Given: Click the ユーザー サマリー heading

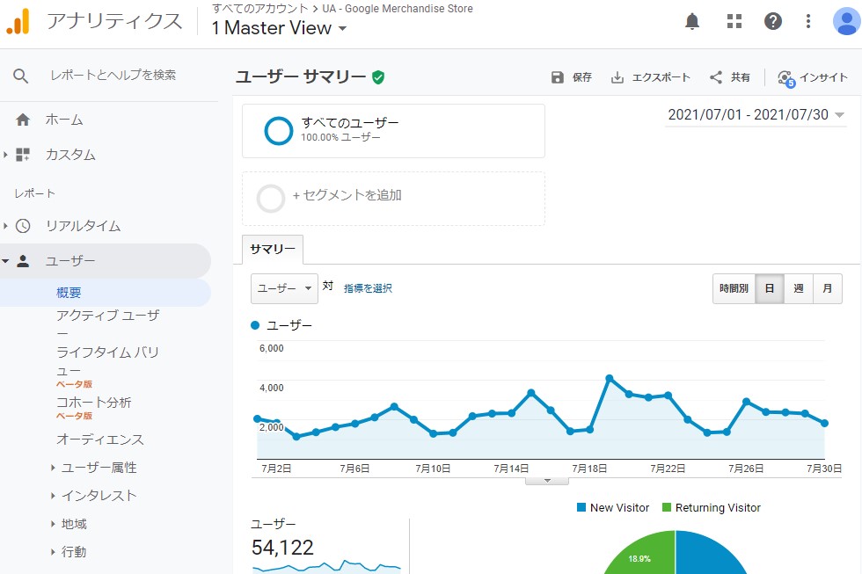Looking at the screenshot, I should pyautogui.click(x=301, y=77).
